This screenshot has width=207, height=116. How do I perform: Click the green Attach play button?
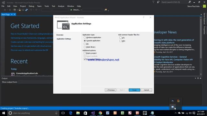71,10
